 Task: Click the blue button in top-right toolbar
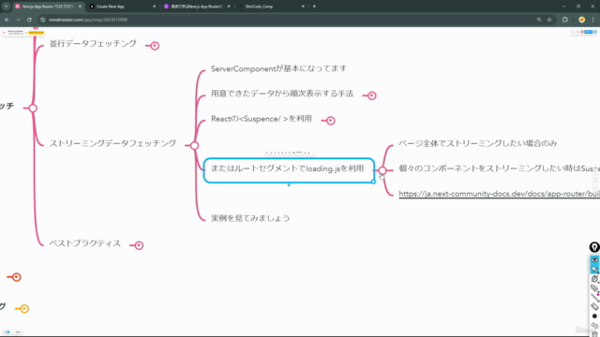589,32
